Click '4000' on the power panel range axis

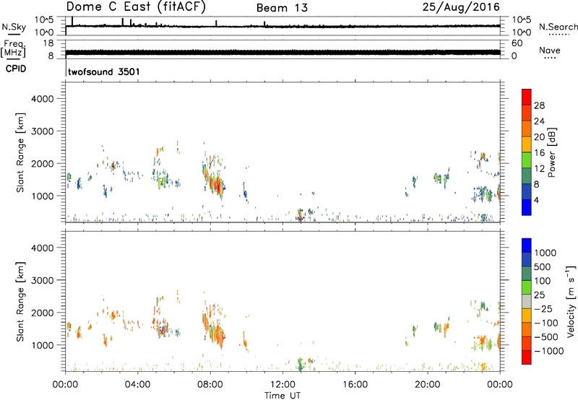[43, 99]
